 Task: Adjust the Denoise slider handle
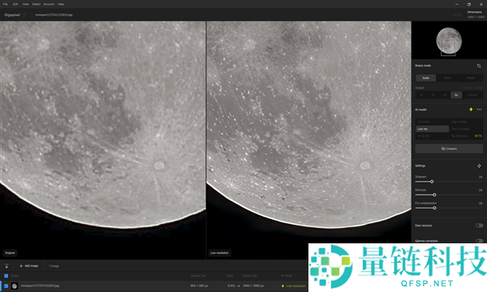click(434, 195)
